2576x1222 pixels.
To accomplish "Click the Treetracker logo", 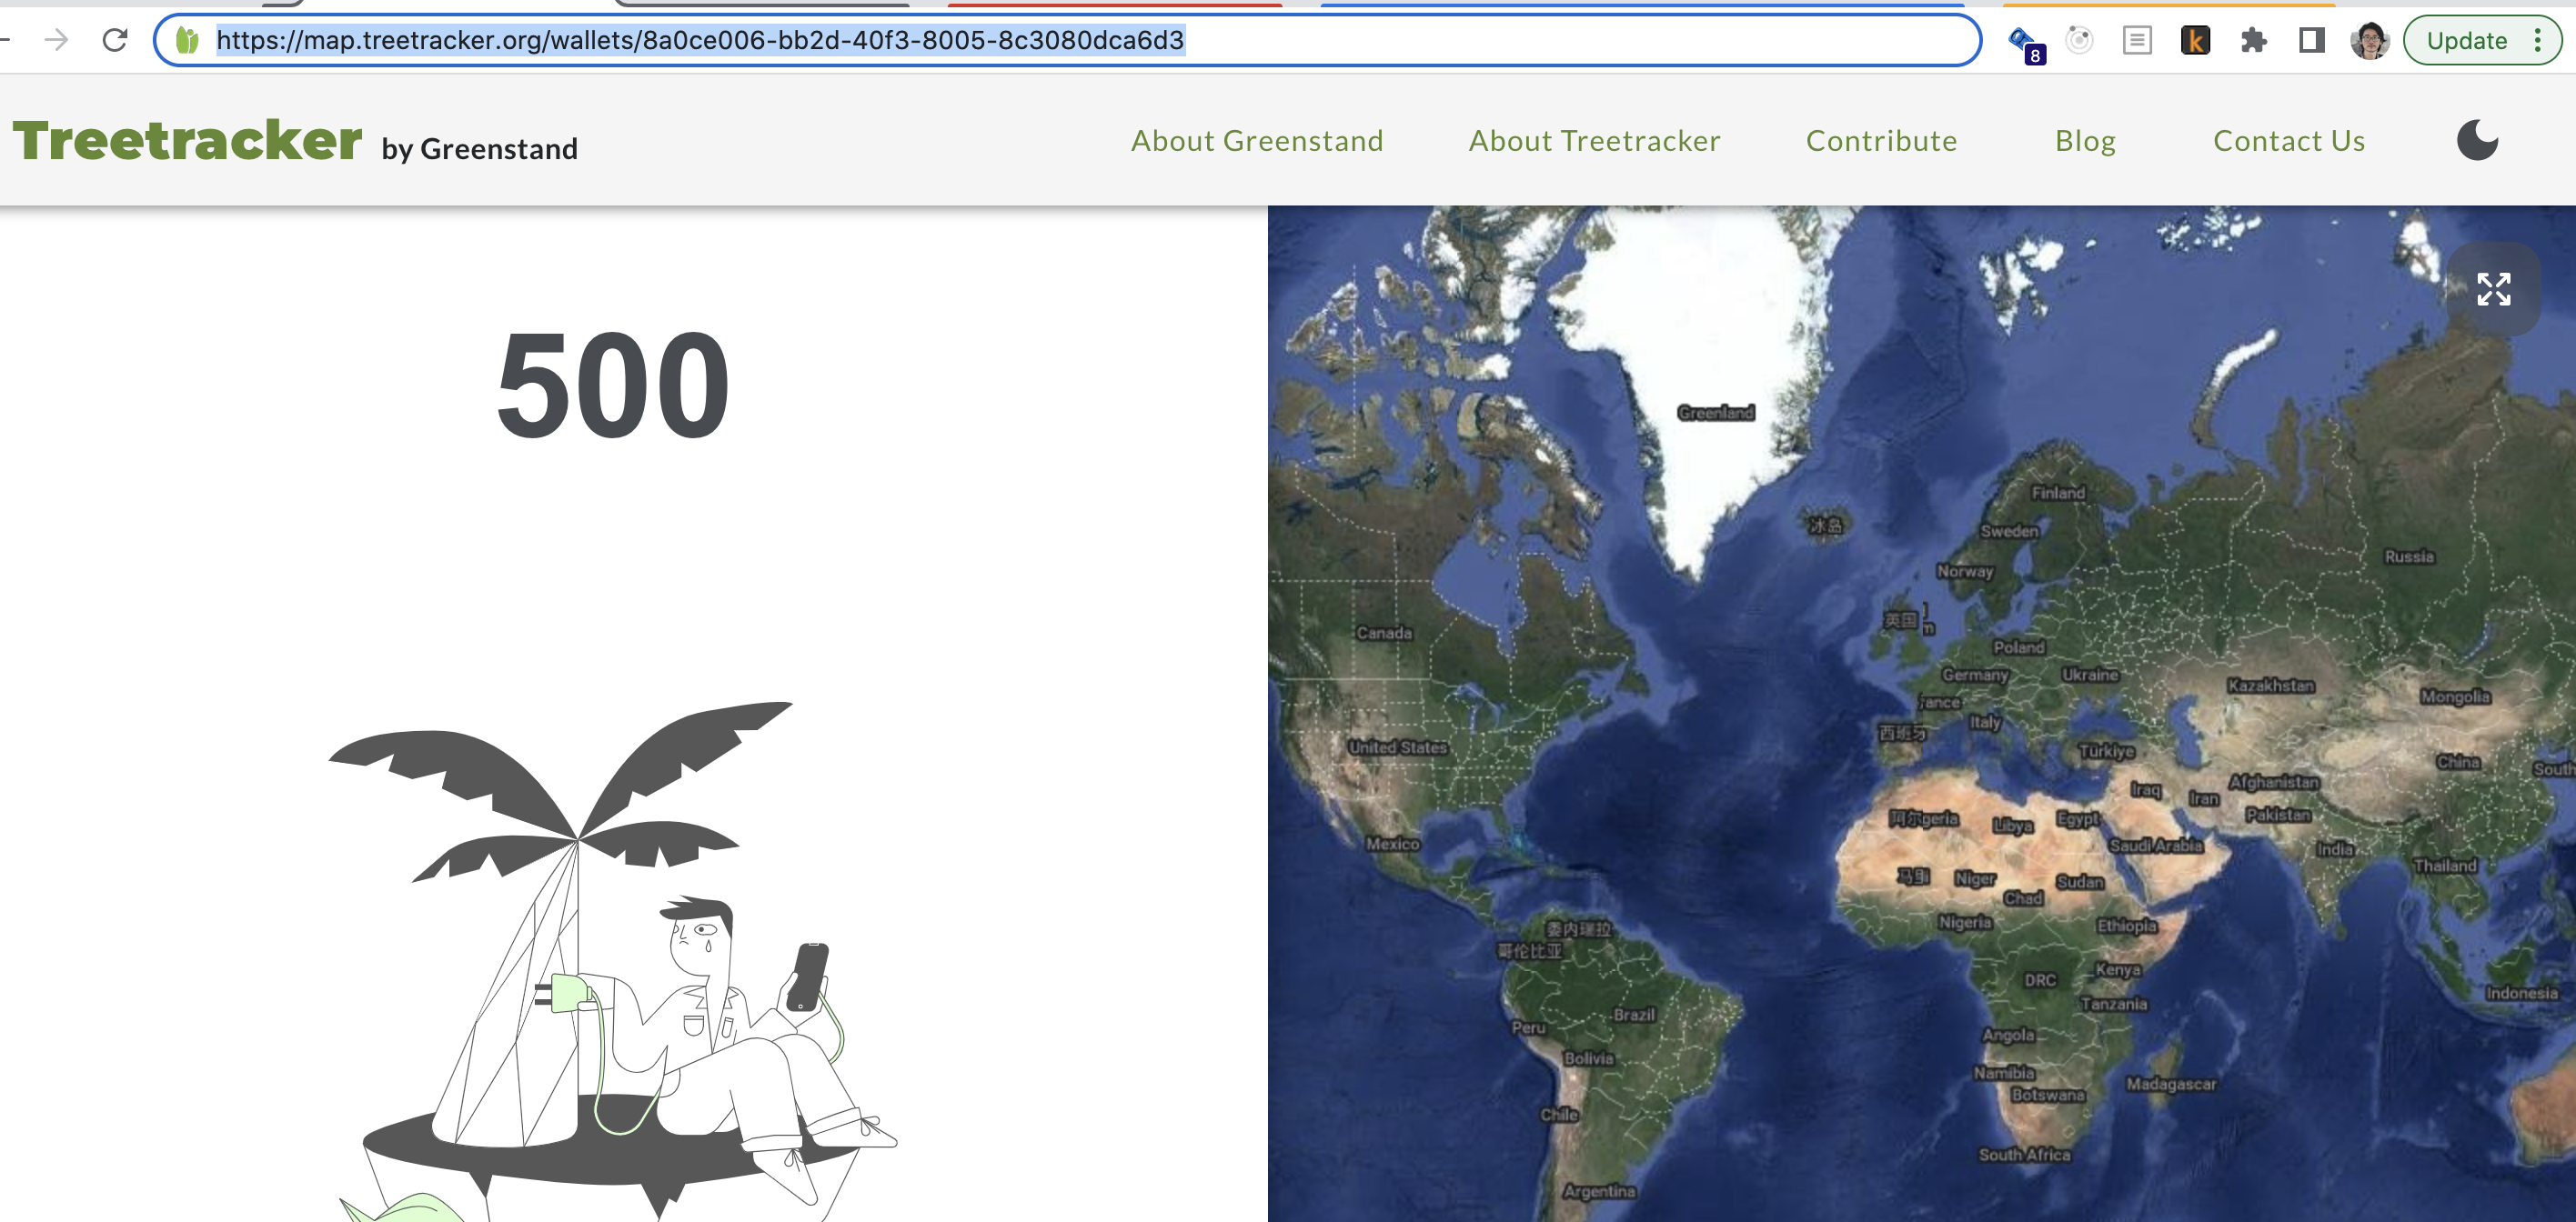I will (187, 141).
